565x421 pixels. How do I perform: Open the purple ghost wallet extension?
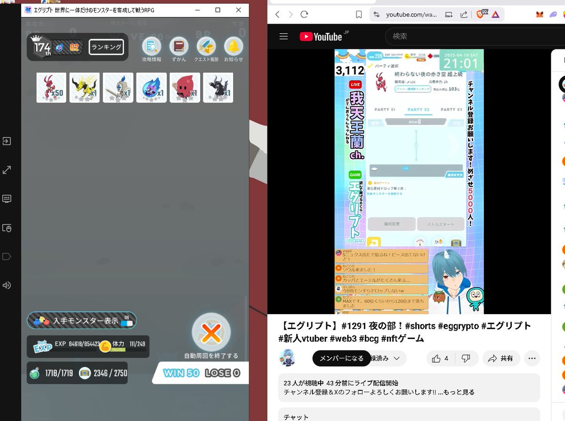554,15
